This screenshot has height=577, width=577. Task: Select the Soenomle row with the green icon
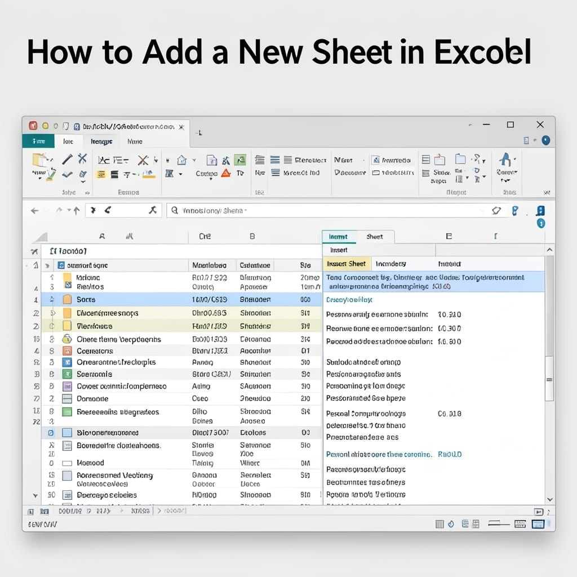[x=181, y=374]
